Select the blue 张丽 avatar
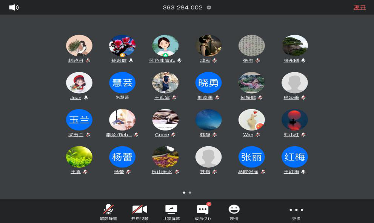The height and width of the screenshot is (223, 374). (x=251, y=157)
